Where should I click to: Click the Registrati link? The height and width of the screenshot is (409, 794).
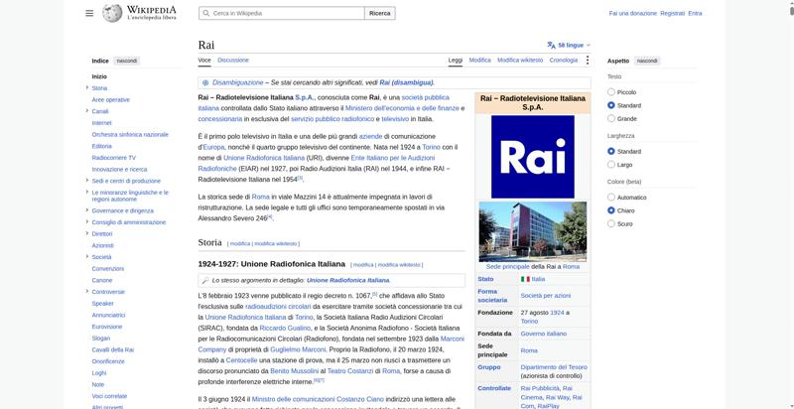pyautogui.click(x=673, y=13)
